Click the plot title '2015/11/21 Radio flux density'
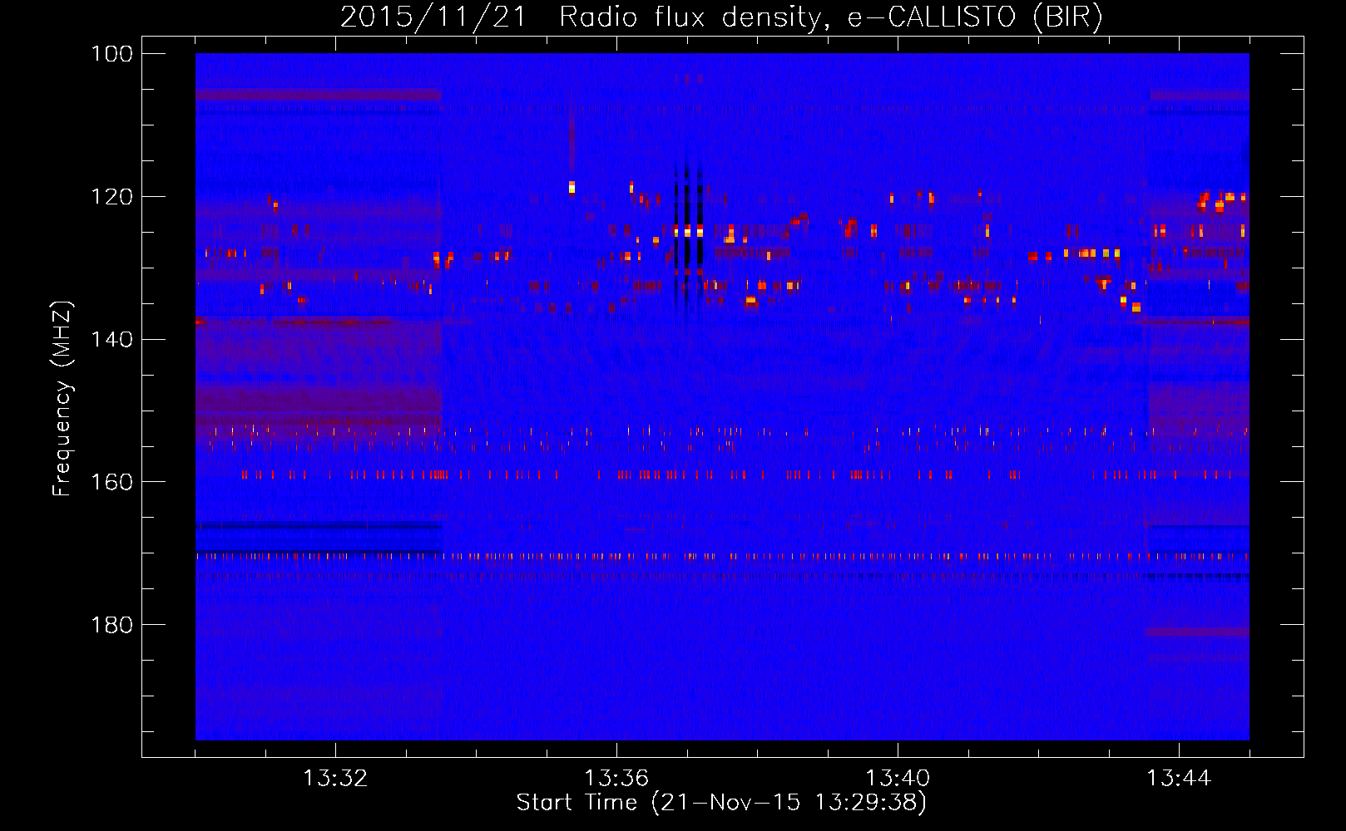Screen dimensions: 1346x831 [721, 17]
